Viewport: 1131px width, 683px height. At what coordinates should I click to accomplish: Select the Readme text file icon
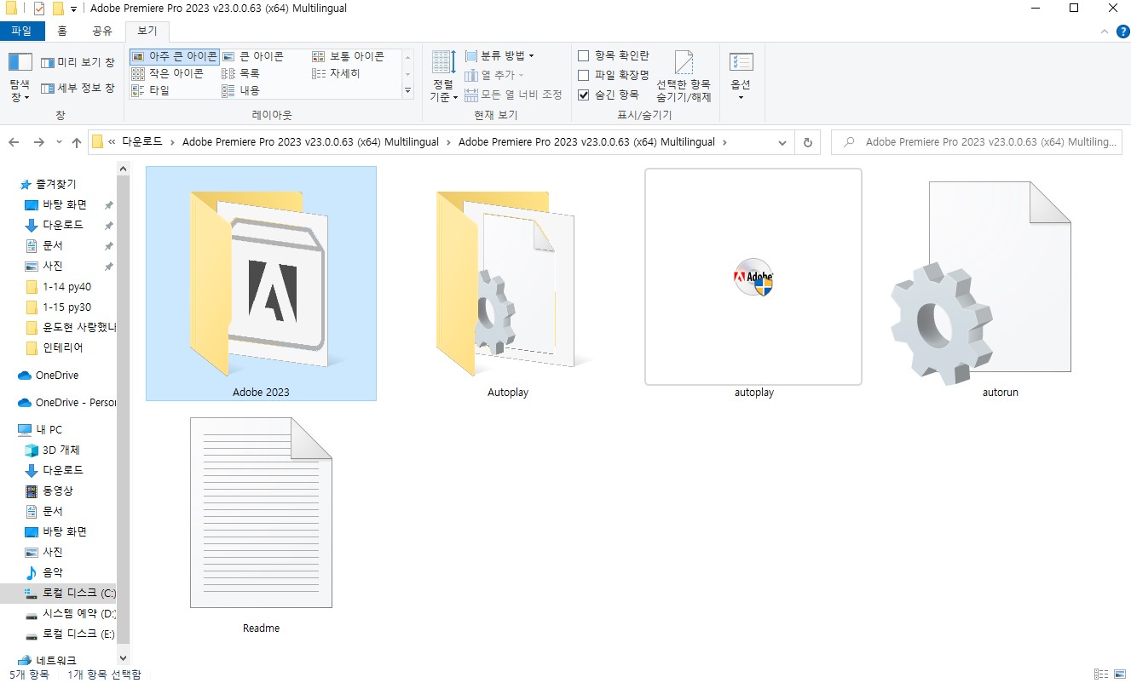pyautogui.click(x=261, y=512)
